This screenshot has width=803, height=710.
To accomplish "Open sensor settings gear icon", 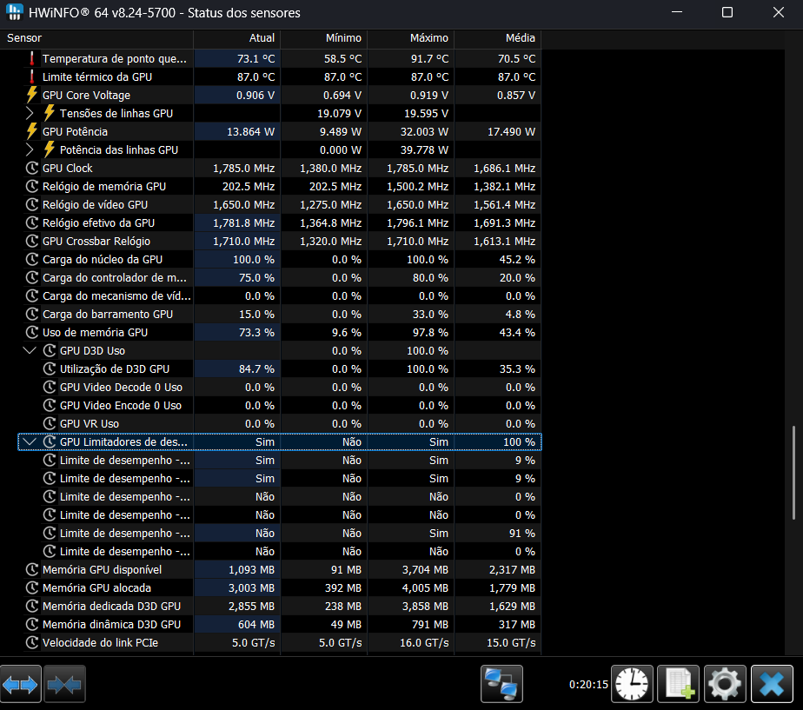I will click(x=725, y=684).
